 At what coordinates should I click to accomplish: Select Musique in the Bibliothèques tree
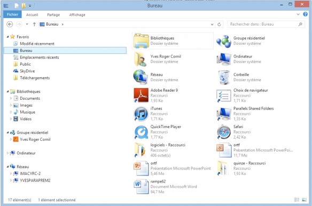[27, 112]
